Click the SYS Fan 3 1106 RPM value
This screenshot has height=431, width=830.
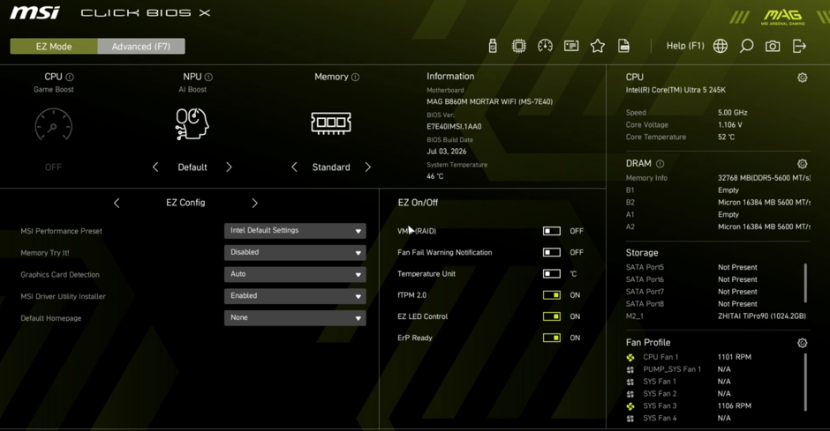[734, 405]
